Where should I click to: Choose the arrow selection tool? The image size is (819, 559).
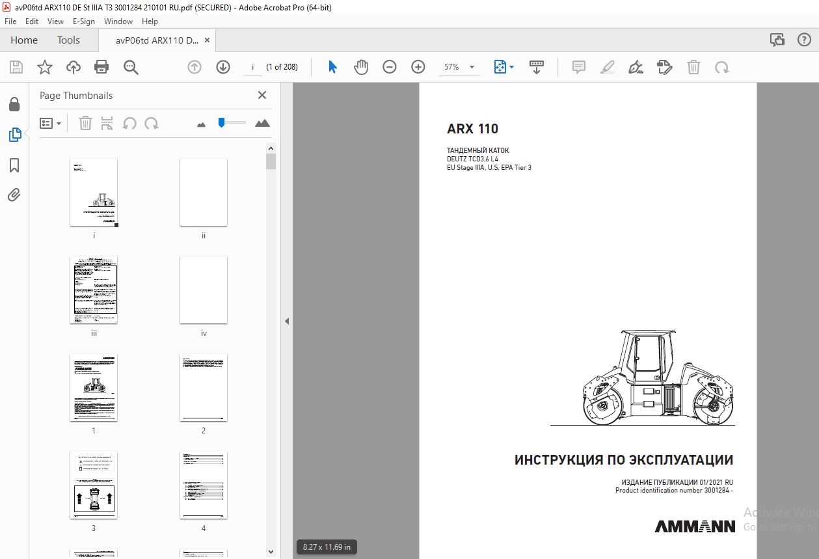332,67
